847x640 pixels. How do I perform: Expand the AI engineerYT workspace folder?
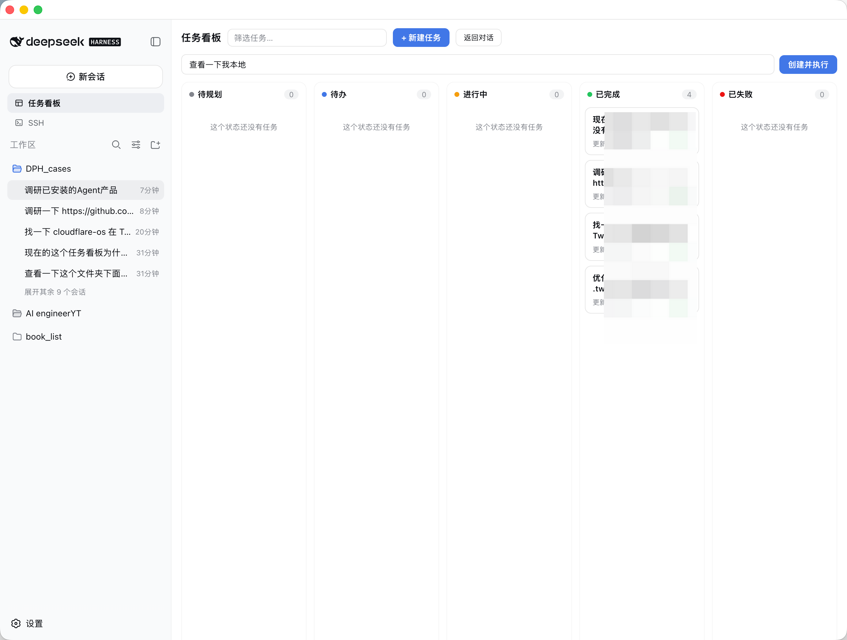tap(86, 314)
